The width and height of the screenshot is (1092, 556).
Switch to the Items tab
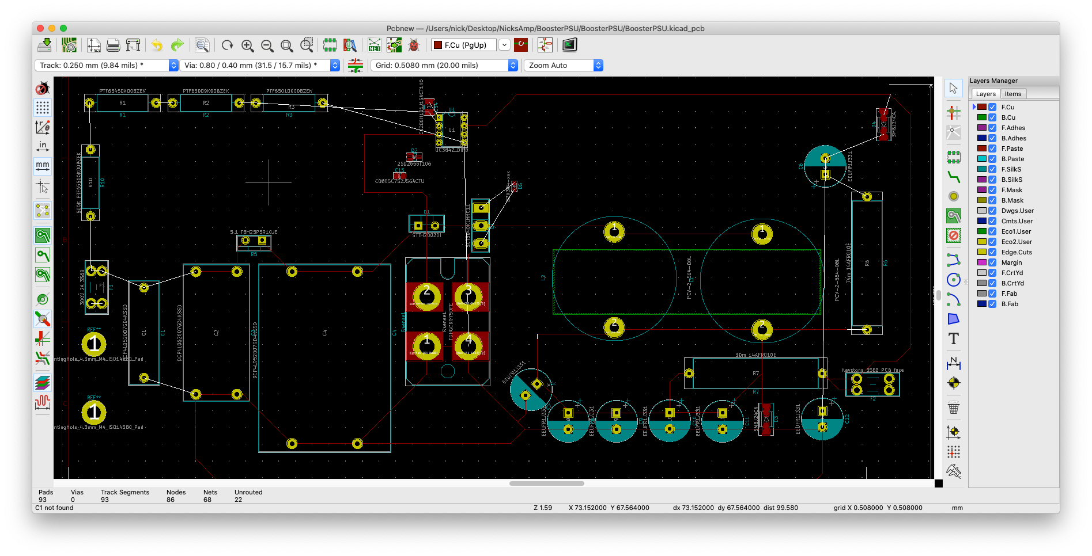[x=1013, y=94]
